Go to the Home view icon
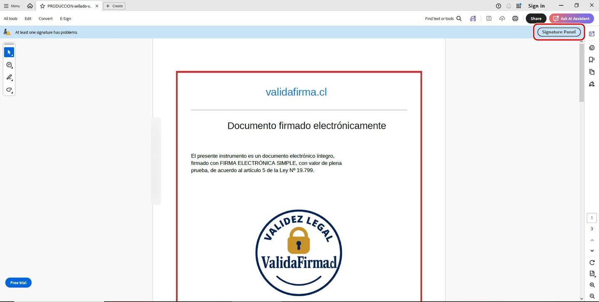 pos(30,6)
